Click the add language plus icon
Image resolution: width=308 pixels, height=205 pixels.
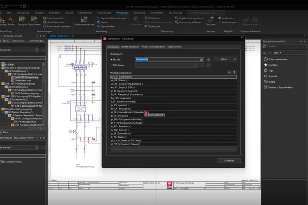229,72
